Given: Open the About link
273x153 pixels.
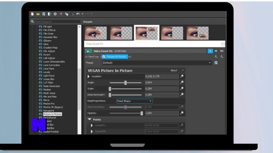Looking at the screenshot, I should [x=174, y=70].
